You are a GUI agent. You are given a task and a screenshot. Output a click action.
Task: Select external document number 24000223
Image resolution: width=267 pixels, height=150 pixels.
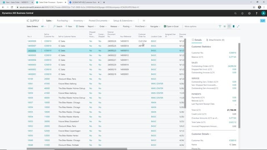[x=112, y=50]
